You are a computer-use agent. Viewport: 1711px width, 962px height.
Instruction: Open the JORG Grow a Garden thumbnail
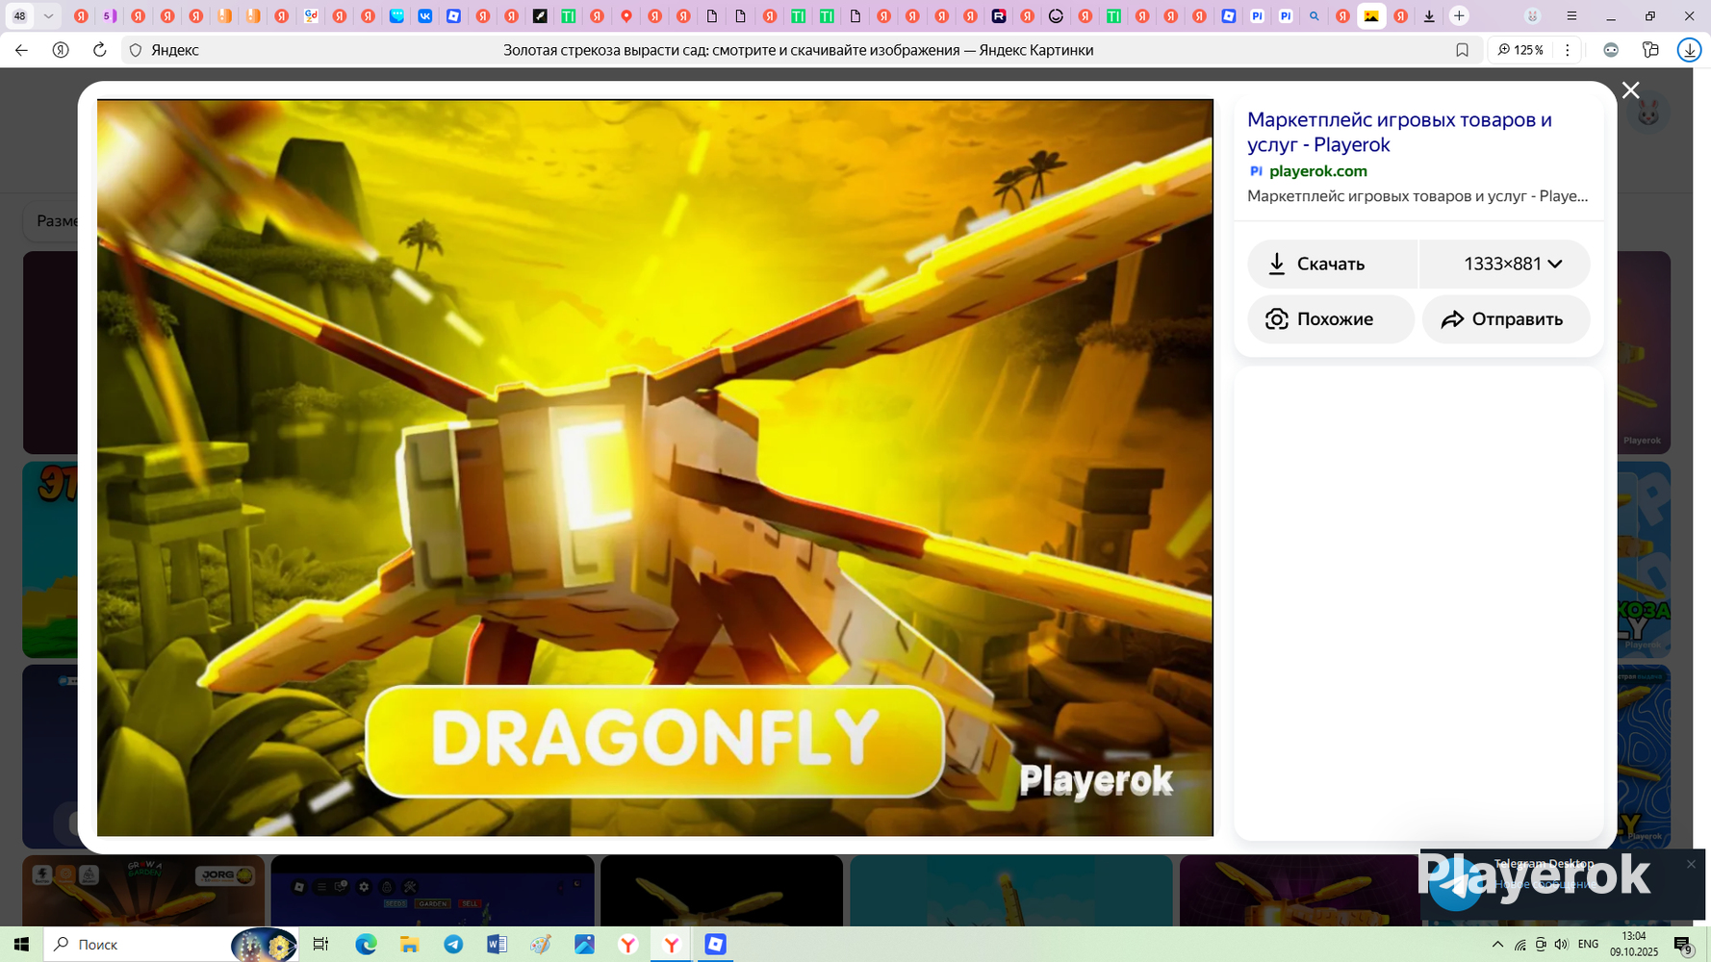143,891
